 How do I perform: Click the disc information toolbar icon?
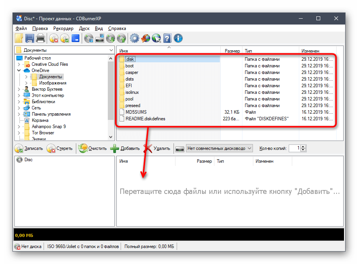89,38
